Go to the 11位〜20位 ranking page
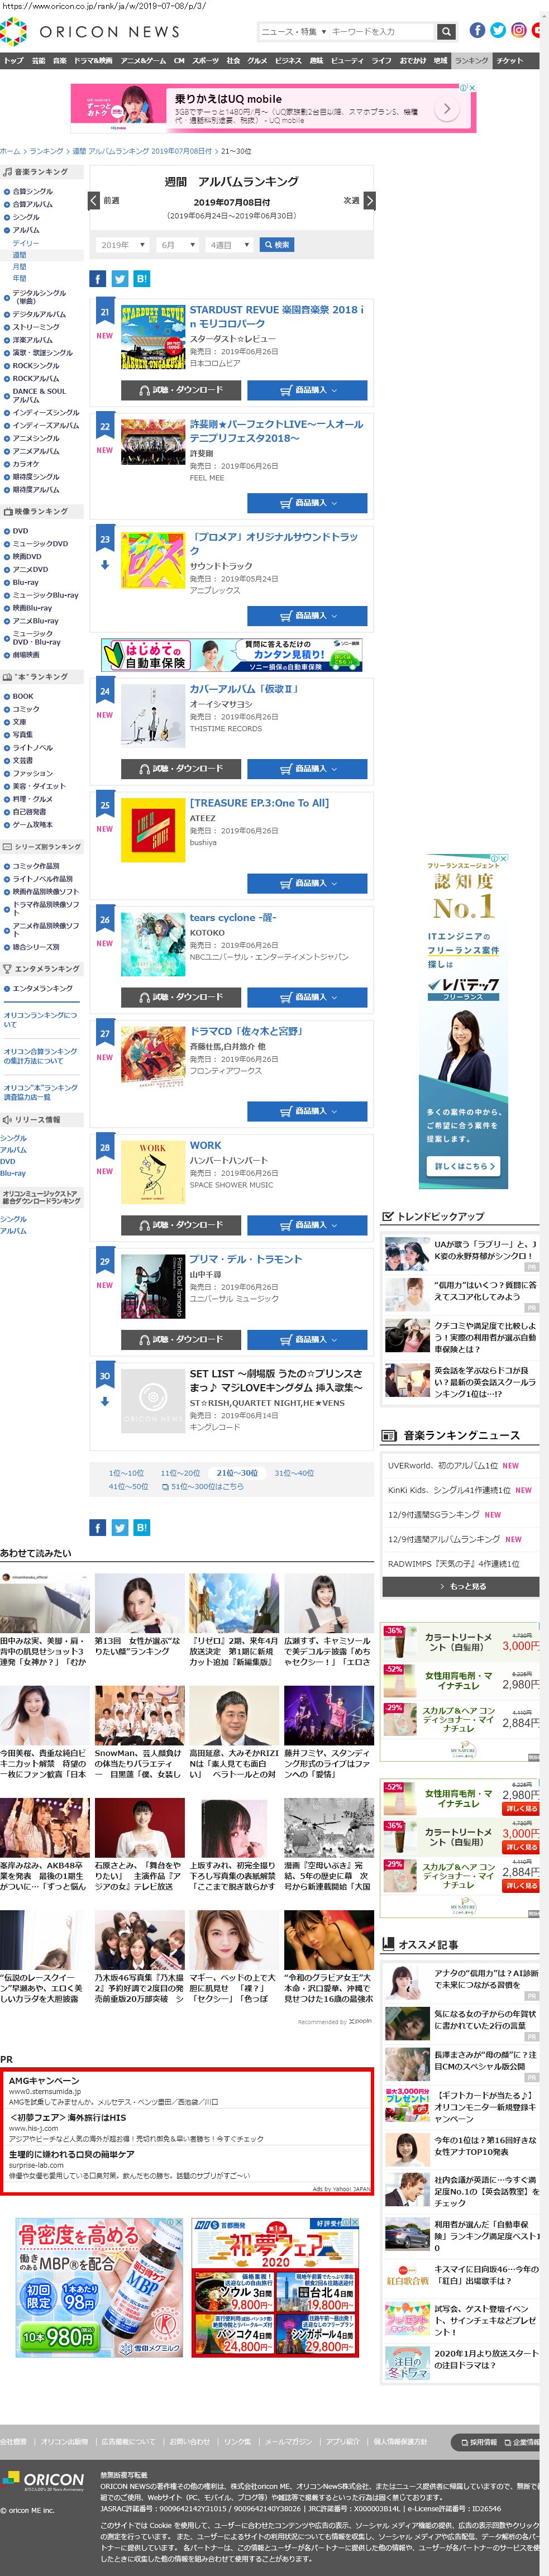Viewport: 549px width, 2576px height. coord(180,1473)
